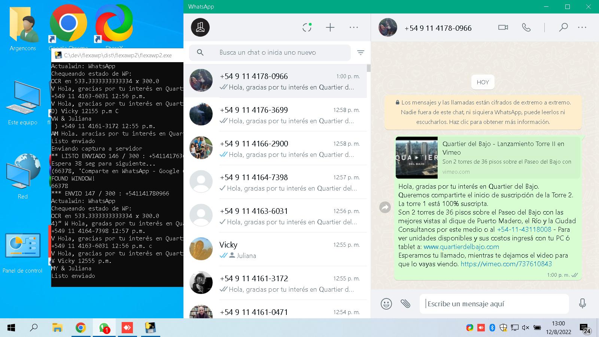The width and height of the screenshot is (599, 337).
Task: Record a voice message
Action: [582, 304]
